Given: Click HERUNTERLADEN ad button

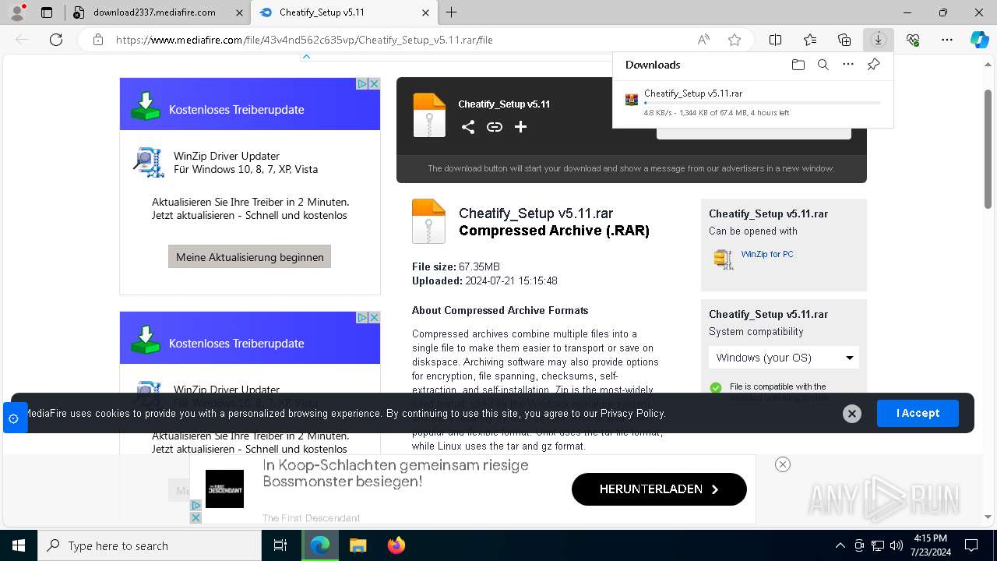Looking at the screenshot, I should (659, 489).
